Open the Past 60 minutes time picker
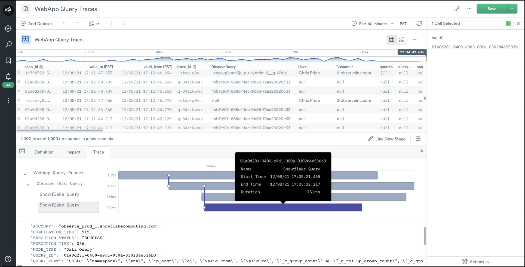525x267 pixels. pos(373,24)
